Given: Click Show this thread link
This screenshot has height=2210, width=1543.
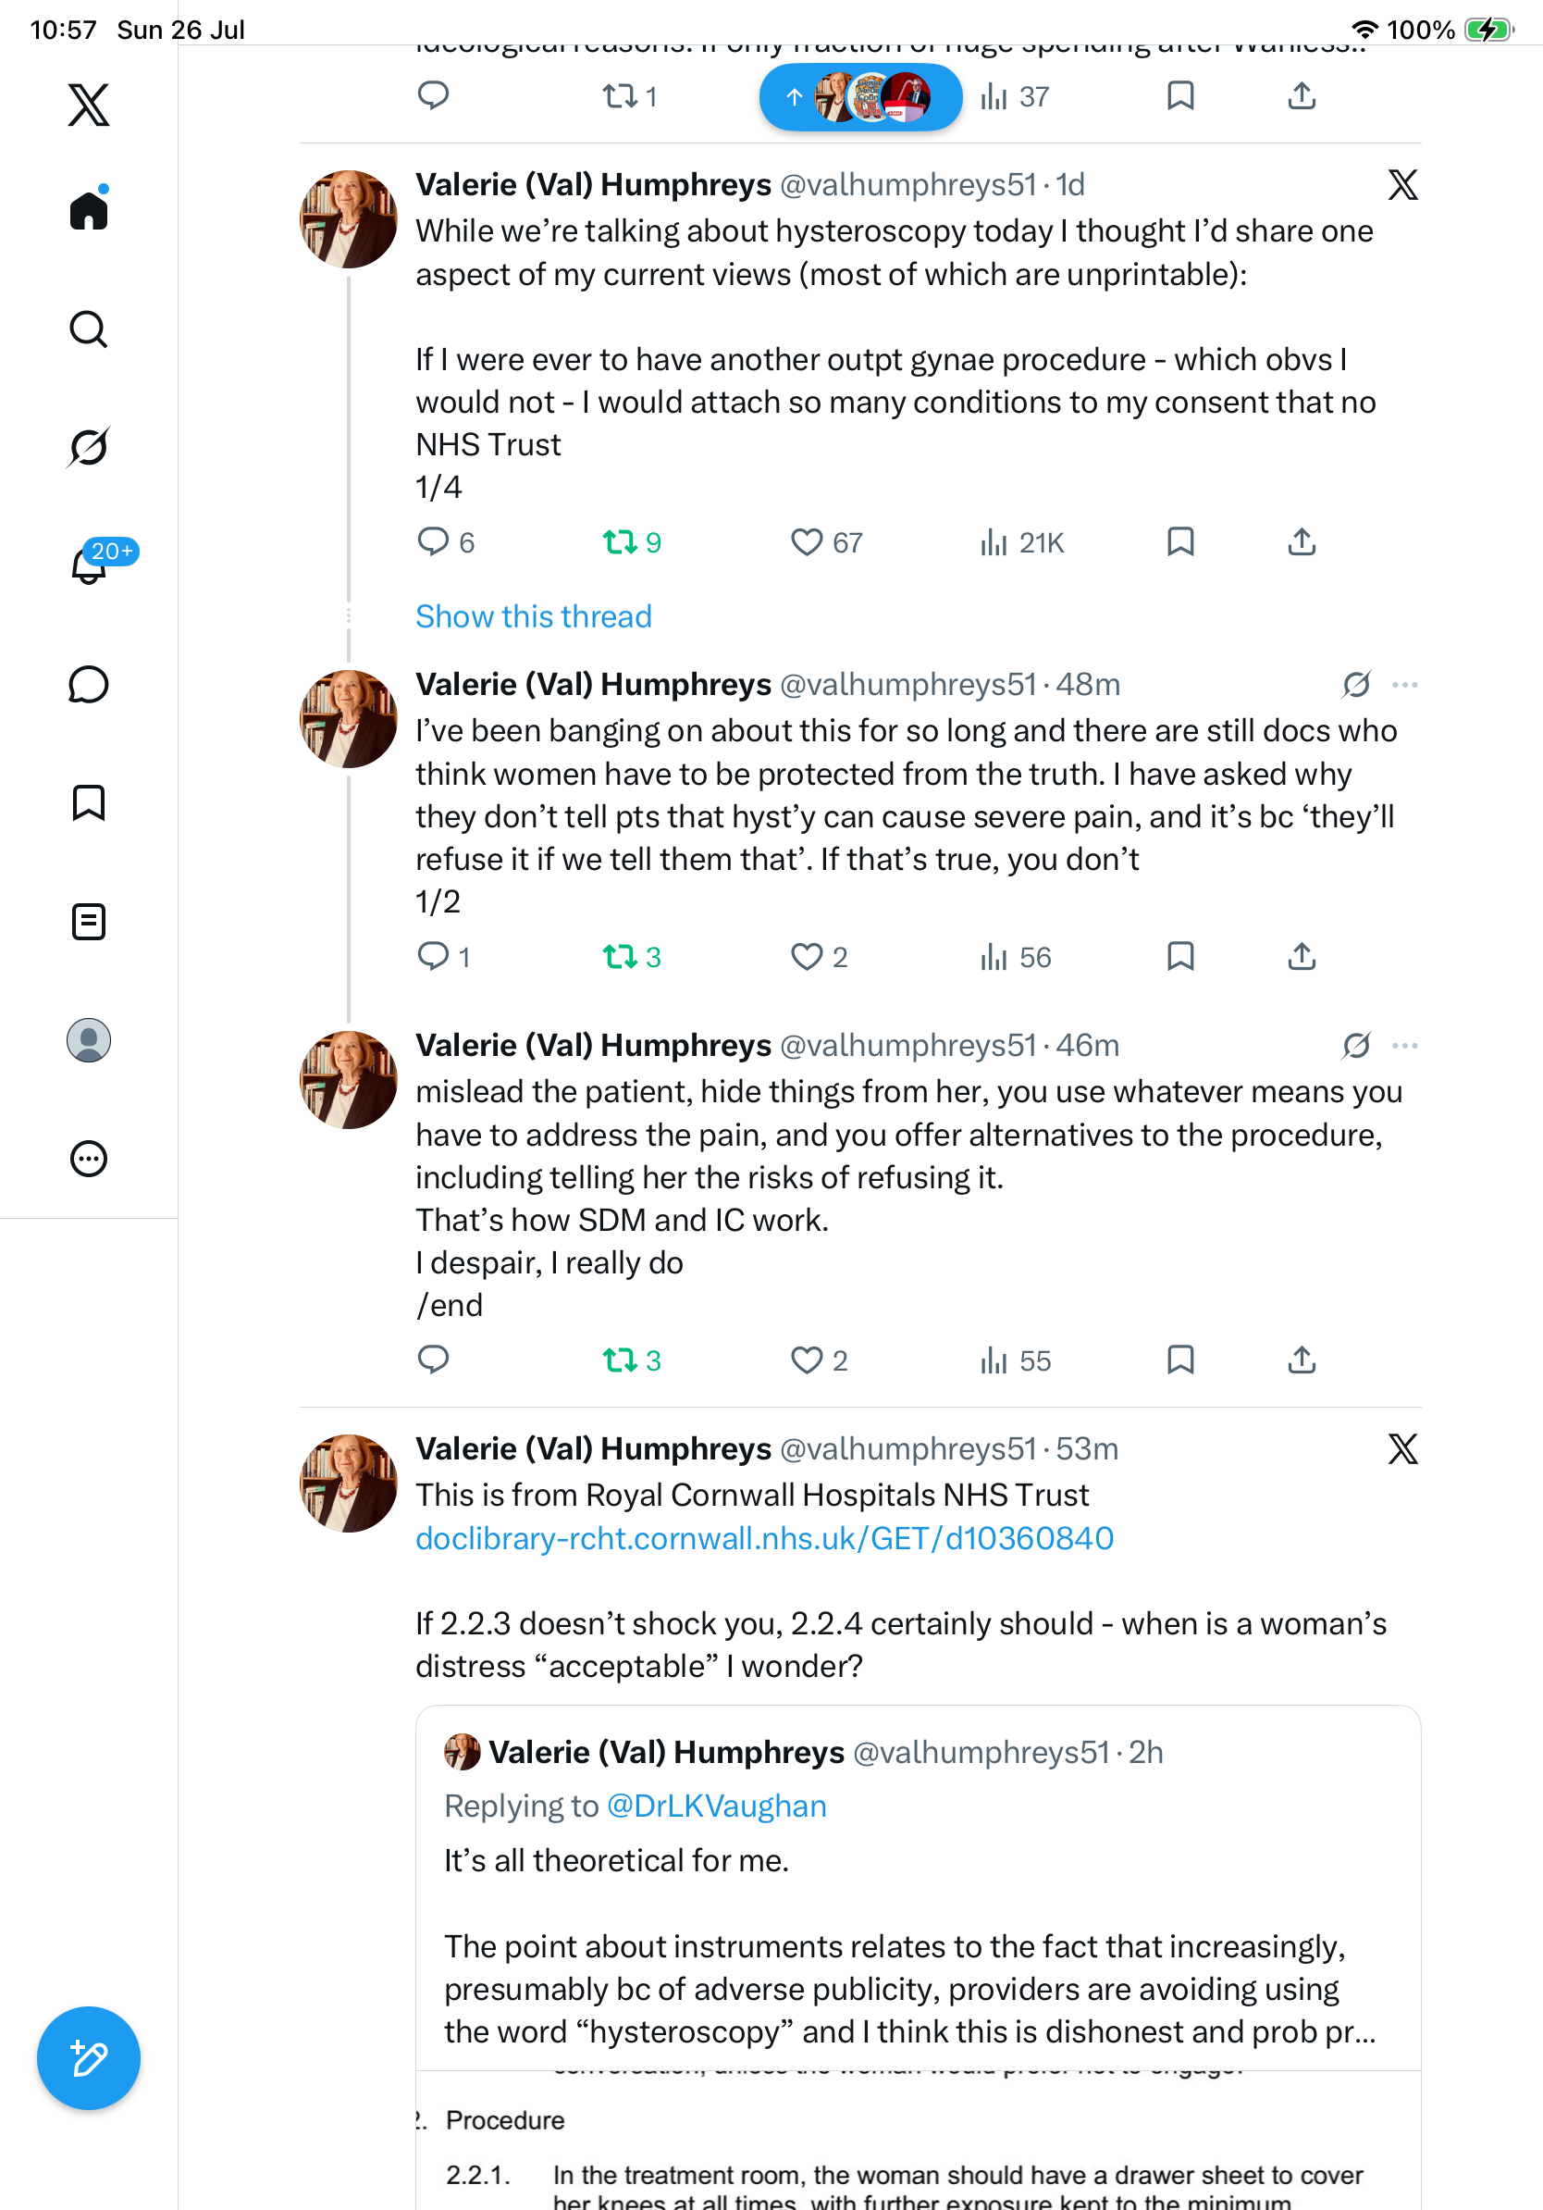Looking at the screenshot, I should point(534,616).
